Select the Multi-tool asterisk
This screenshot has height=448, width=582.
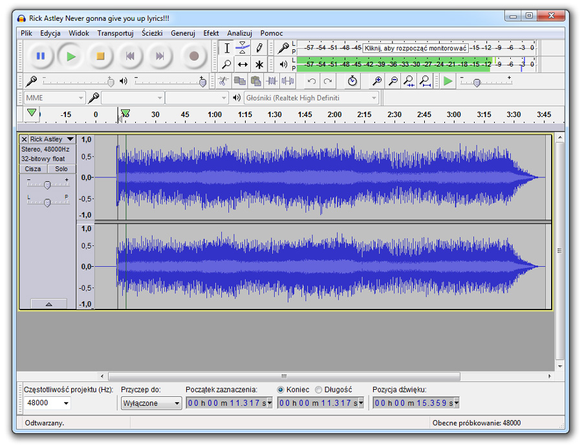pos(259,64)
